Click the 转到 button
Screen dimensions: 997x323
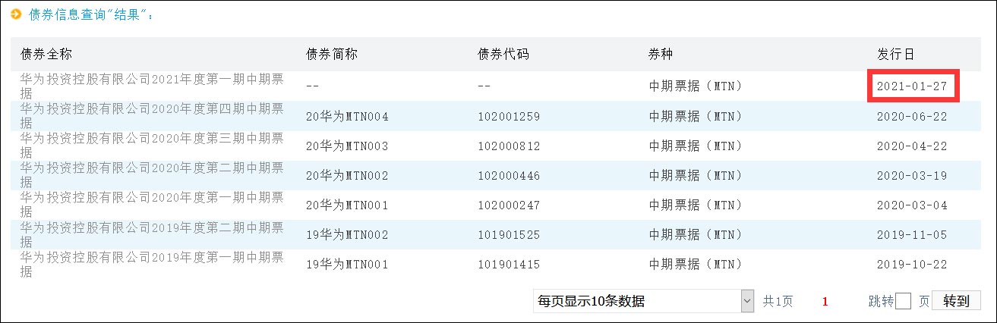(x=956, y=301)
